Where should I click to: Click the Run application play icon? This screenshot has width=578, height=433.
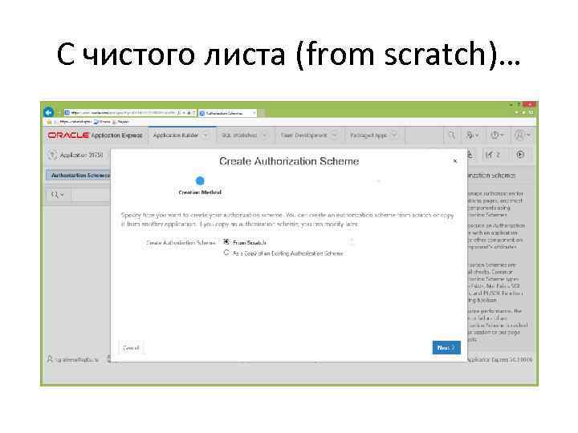(520, 155)
